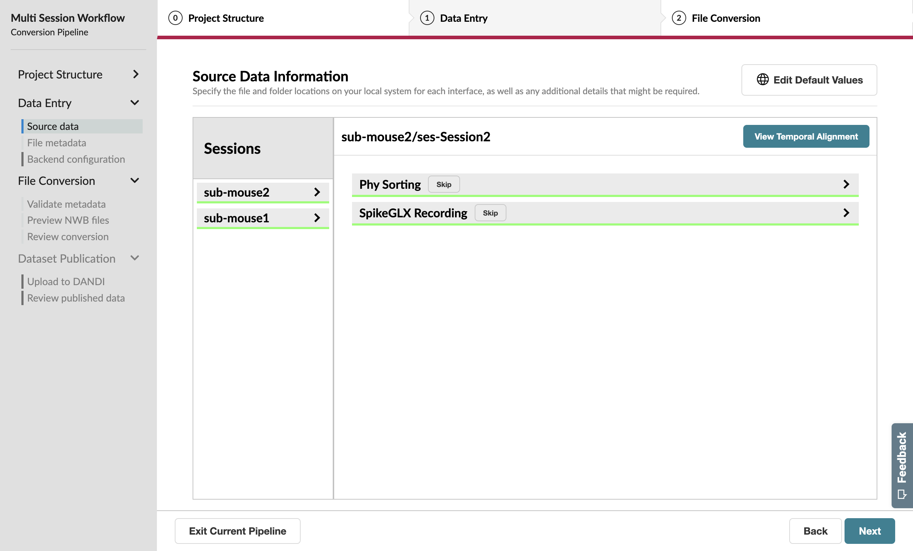Click View Temporal Alignment button
This screenshot has width=913, height=551.
click(x=806, y=136)
